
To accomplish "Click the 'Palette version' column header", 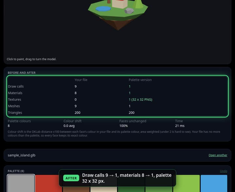I will [140, 80].
